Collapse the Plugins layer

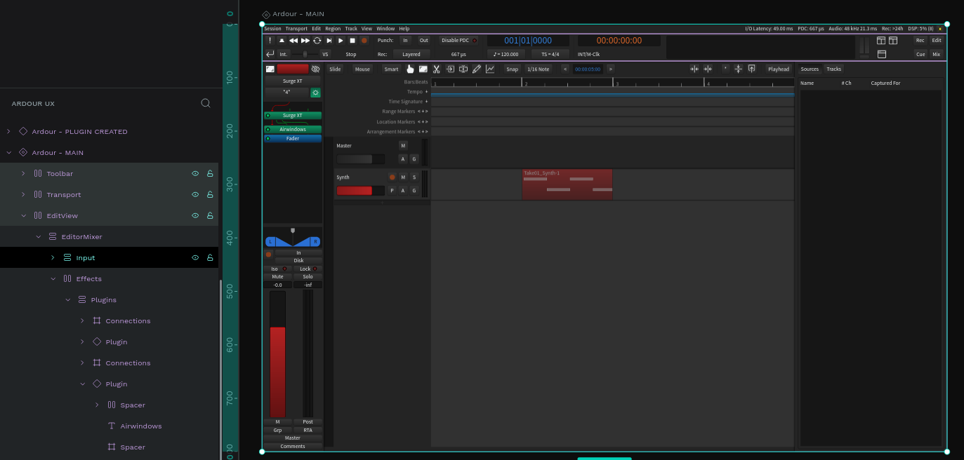(x=68, y=299)
